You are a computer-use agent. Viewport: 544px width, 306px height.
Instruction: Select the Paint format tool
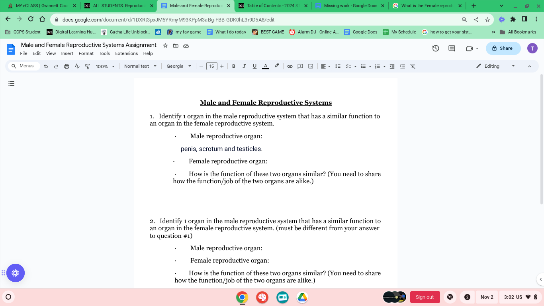(x=87, y=66)
